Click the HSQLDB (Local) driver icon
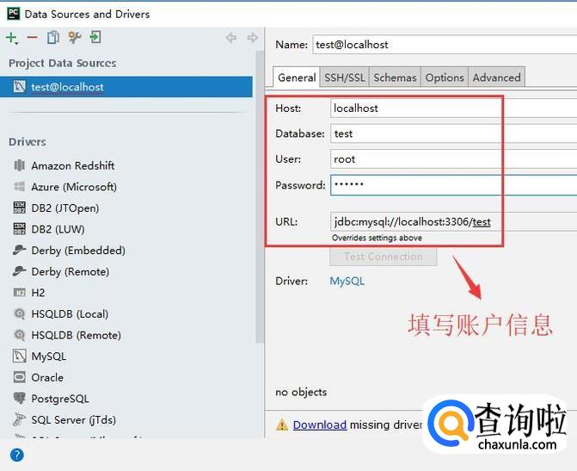This screenshot has height=471, width=577. [19, 313]
